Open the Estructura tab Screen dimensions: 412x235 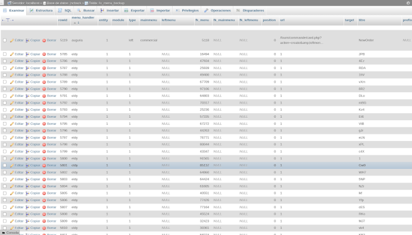[41, 11]
